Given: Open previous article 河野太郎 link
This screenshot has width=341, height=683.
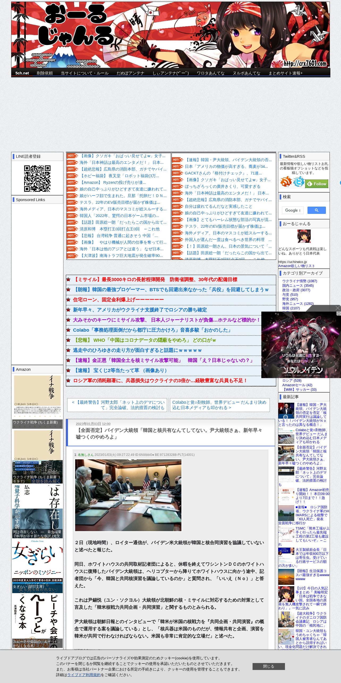Looking at the screenshot, I should 117,405.
